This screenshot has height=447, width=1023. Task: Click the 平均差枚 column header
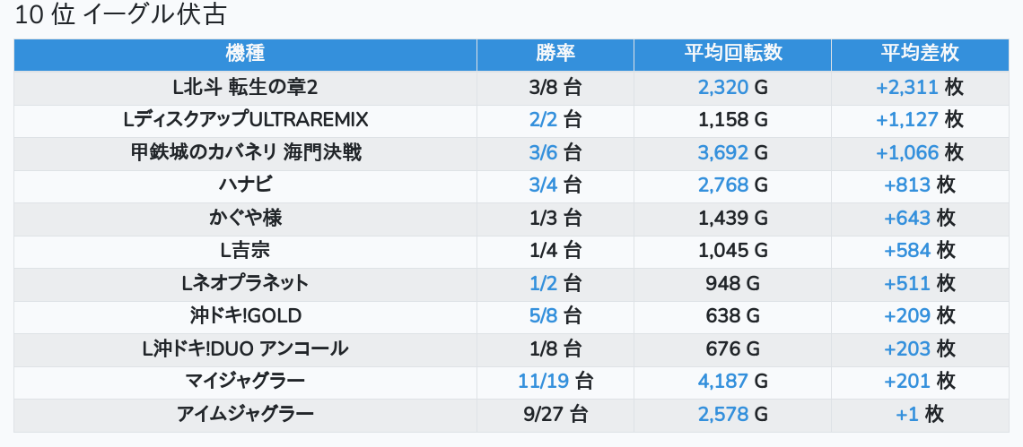[x=920, y=54]
